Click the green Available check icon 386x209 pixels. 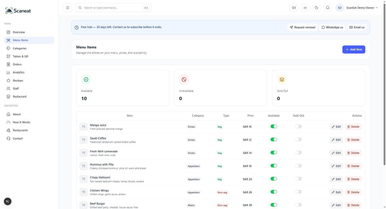click(86, 80)
